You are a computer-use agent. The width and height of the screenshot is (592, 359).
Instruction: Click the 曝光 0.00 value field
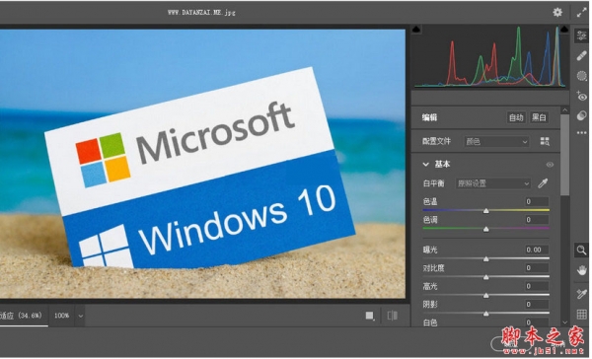point(536,250)
